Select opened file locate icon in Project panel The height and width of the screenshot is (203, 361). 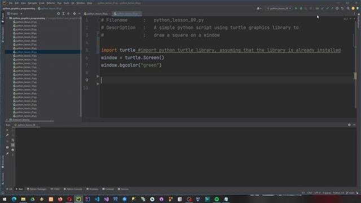tap(58, 14)
